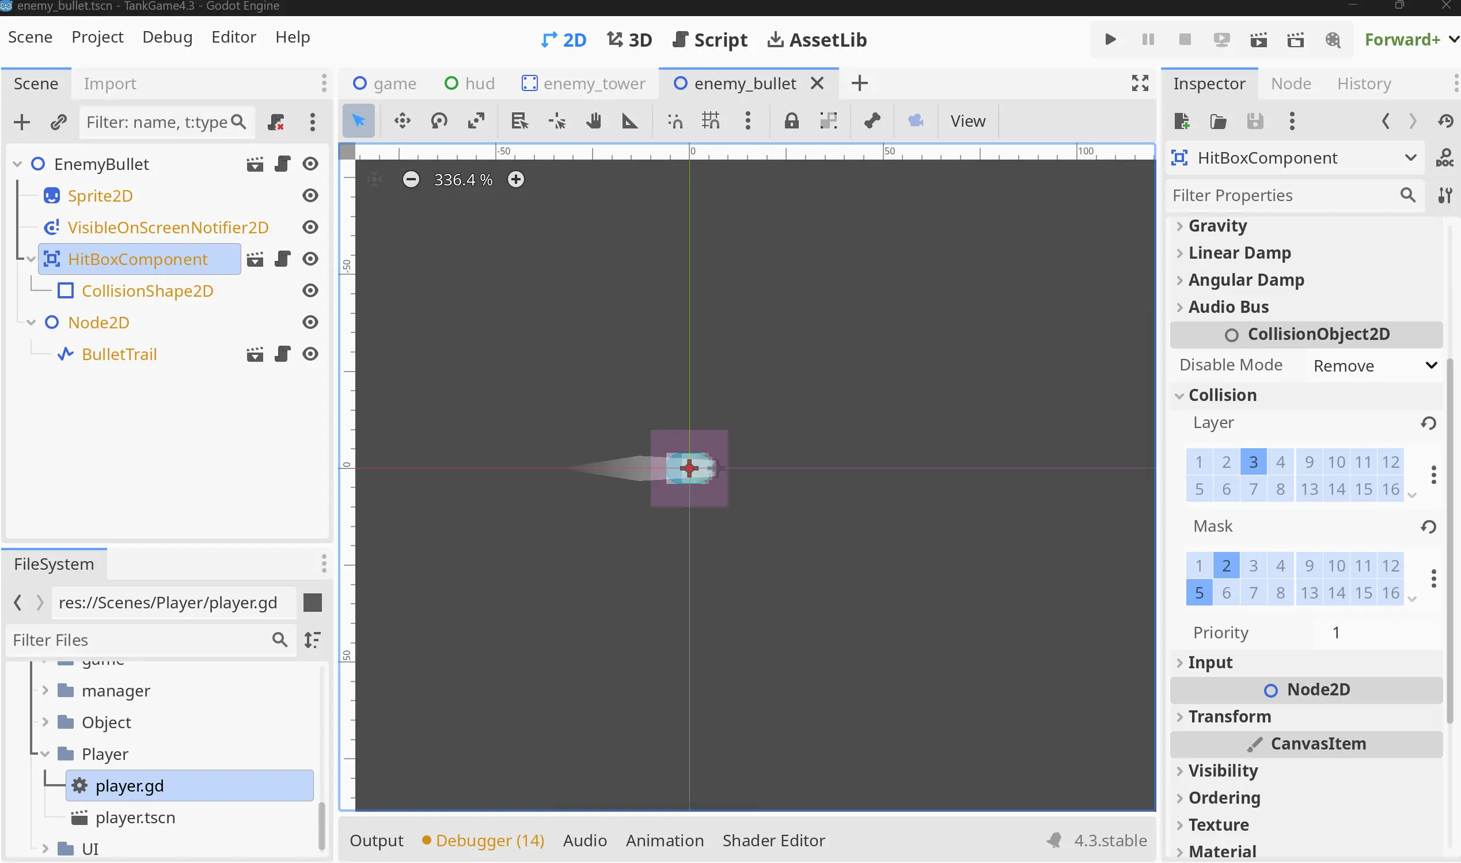Switch to the Script workspace
This screenshot has height=863, width=1461.
point(710,40)
